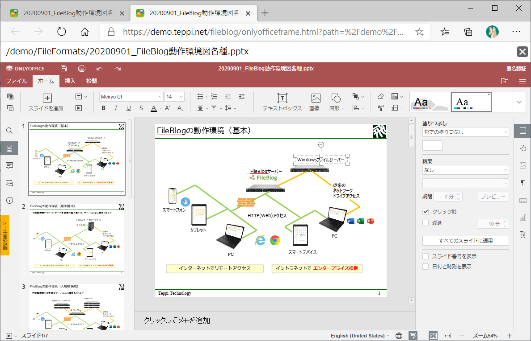Check 日付と時刻を表示 option
Viewport: 531px width, 341px height.
426,267
